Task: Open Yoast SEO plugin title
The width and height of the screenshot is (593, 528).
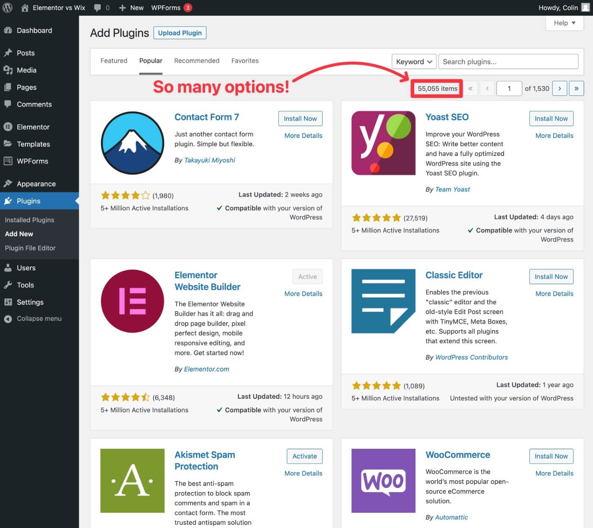Action: (x=447, y=117)
